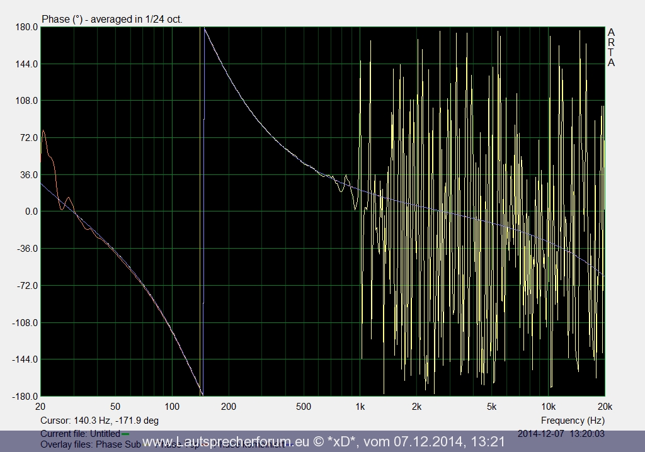Click the 500 frequency tick label
Screen dimensions: 645x452
pos(304,406)
